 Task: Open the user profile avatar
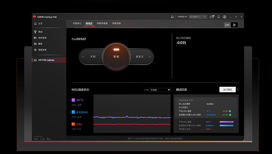click(x=225, y=17)
